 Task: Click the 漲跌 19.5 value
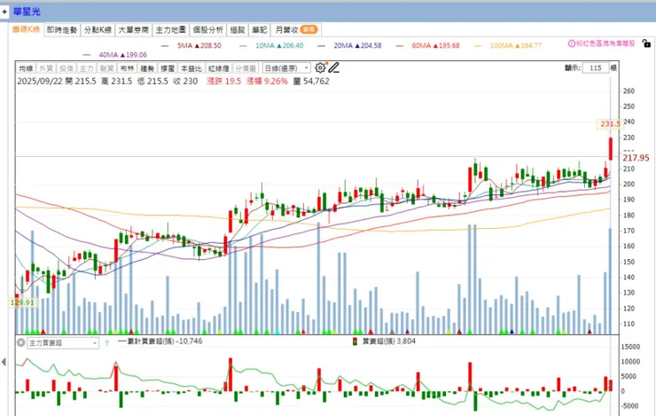click(223, 82)
